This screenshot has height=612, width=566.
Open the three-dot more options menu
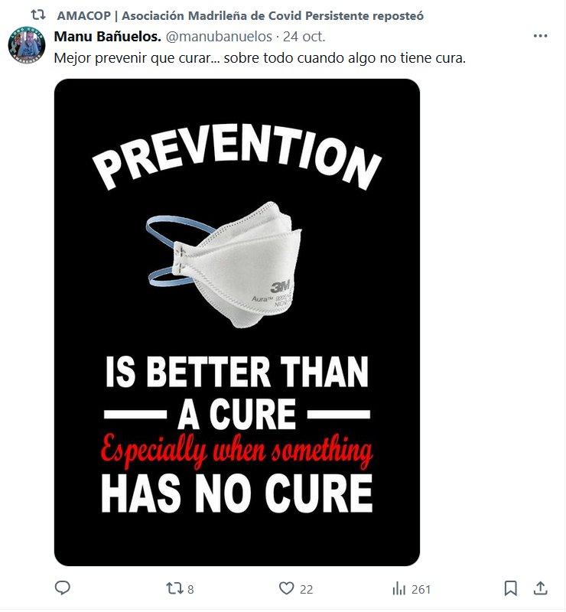[x=540, y=36]
